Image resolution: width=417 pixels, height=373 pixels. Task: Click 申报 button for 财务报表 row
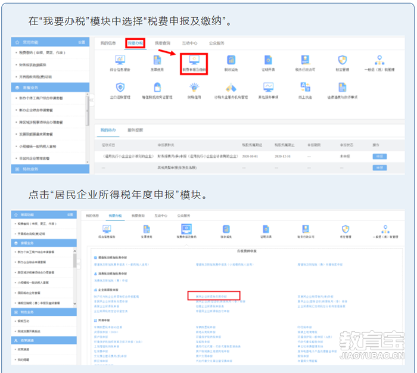379,156
